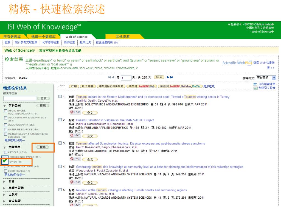Collapse the 学科类别 section
Image resolution: width=281 pixels, height=211 pixels.
(4, 106)
